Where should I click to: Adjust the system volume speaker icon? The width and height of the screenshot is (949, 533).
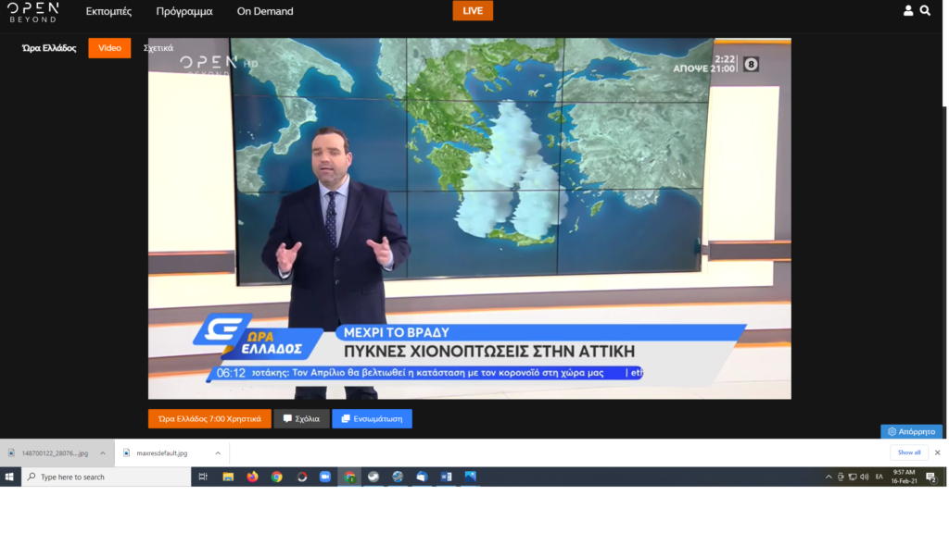pyautogui.click(x=865, y=477)
